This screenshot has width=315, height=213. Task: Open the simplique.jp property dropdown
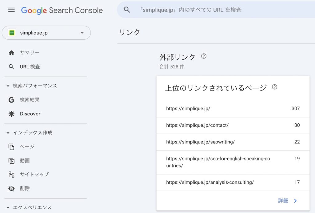point(46,33)
